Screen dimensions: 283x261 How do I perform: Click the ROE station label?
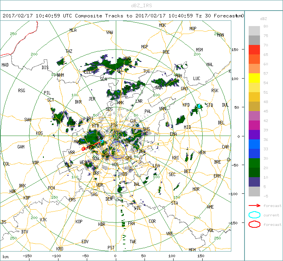166,52
